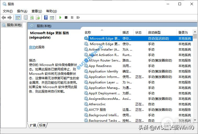The width and height of the screenshot is (198, 134).
Task: Sort by the 登录为 column header
Action: pos(185,33)
